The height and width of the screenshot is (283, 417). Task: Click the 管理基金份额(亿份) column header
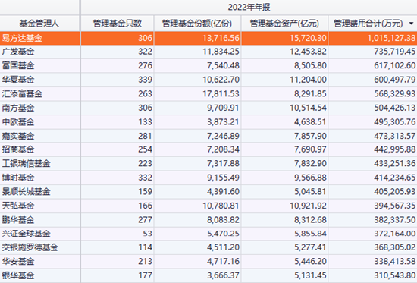[x=197, y=24]
